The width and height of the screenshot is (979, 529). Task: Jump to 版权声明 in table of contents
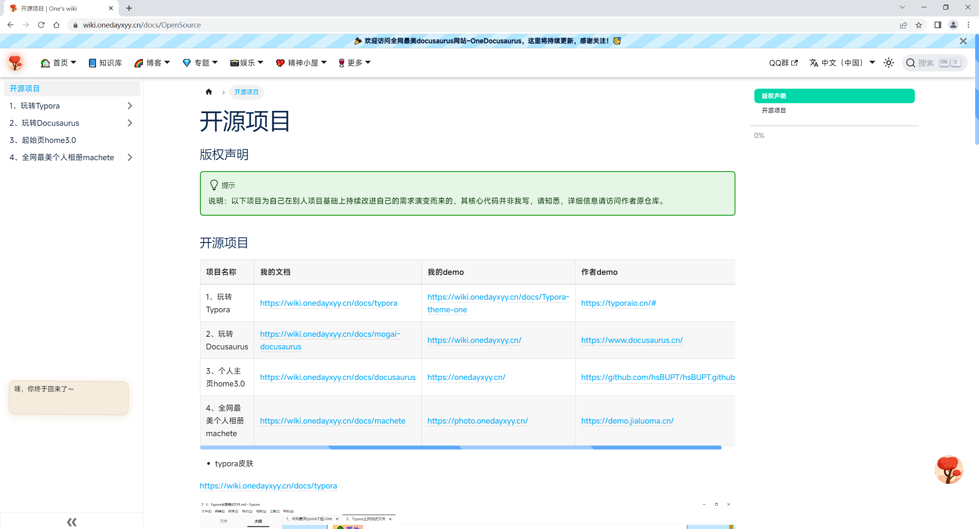click(x=834, y=96)
